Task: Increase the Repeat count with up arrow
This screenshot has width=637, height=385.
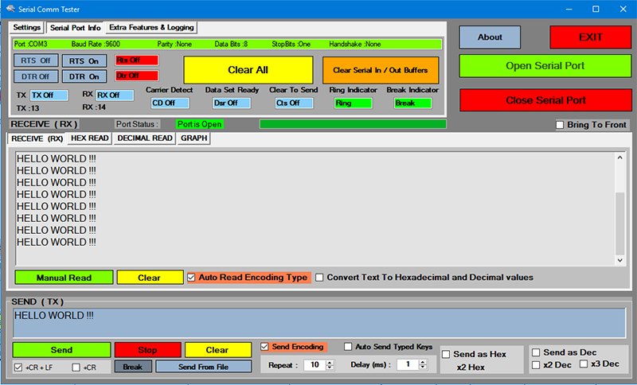Action: tap(330, 362)
